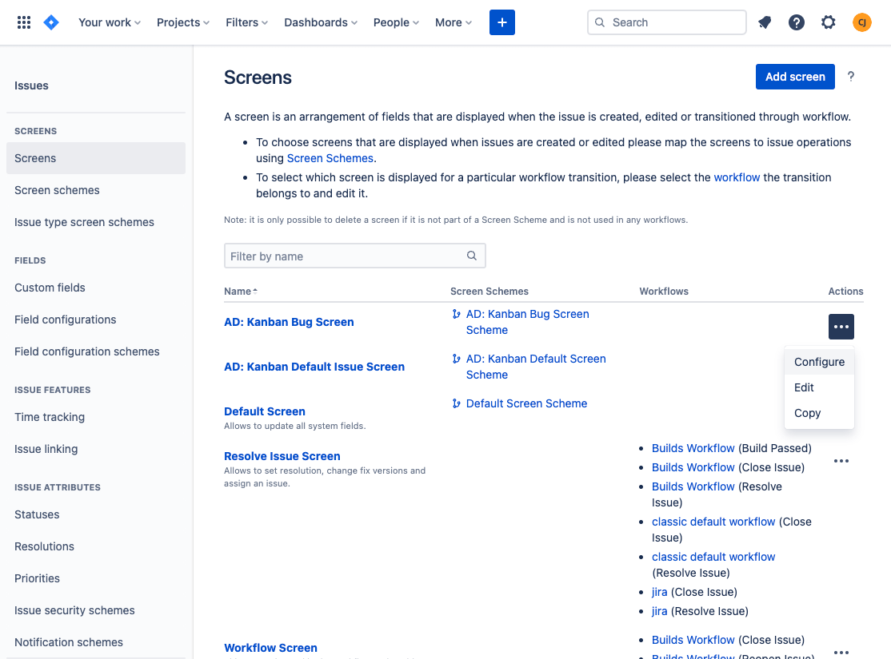Expand the Projects dropdown
The width and height of the screenshot is (891, 659).
(x=183, y=22)
